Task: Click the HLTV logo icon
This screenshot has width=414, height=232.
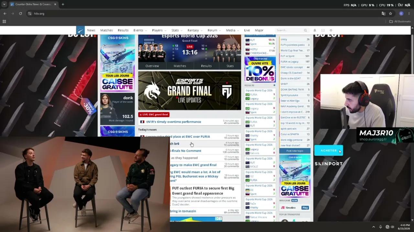Action: pyautogui.click(x=80, y=30)
